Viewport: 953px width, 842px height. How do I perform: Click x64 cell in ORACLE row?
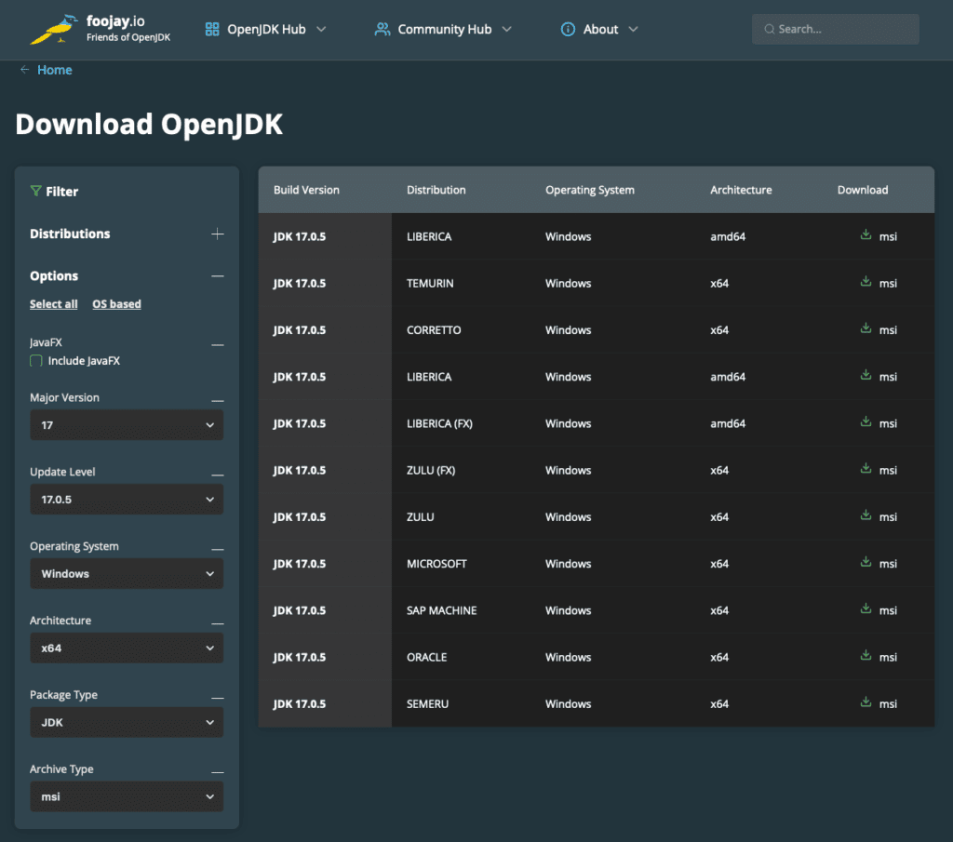click(x=719, y=658)
